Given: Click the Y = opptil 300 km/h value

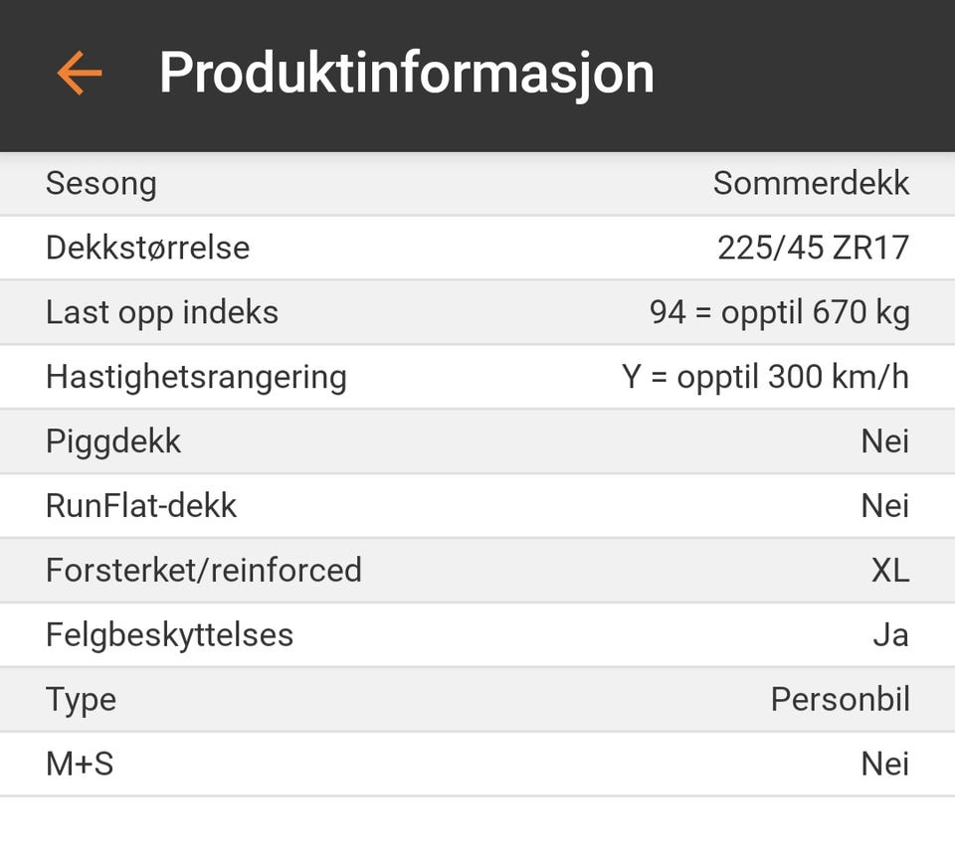Looking at the screenshot, I should (765, 377).
